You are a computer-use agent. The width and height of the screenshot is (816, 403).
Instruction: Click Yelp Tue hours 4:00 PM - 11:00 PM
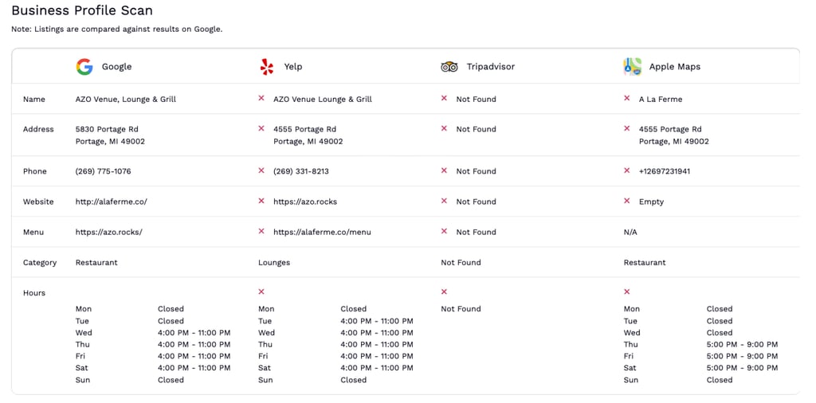(377, 321)
